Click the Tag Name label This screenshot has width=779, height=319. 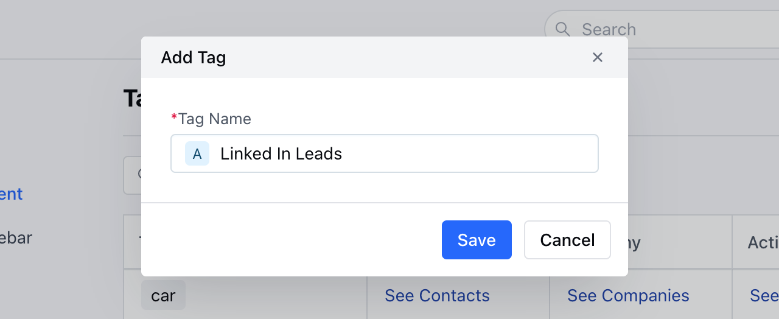tap(215, 119)
